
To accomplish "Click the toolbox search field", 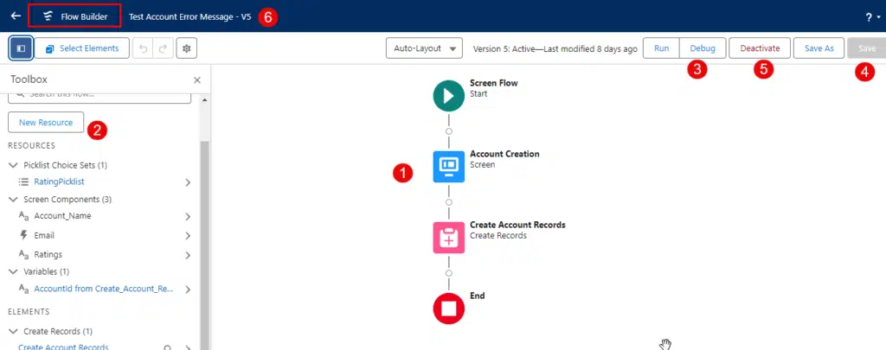I will (x=100, y=97).
